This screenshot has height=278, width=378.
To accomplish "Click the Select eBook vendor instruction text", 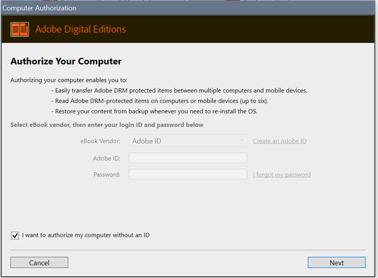I will (x=107, y=125).
